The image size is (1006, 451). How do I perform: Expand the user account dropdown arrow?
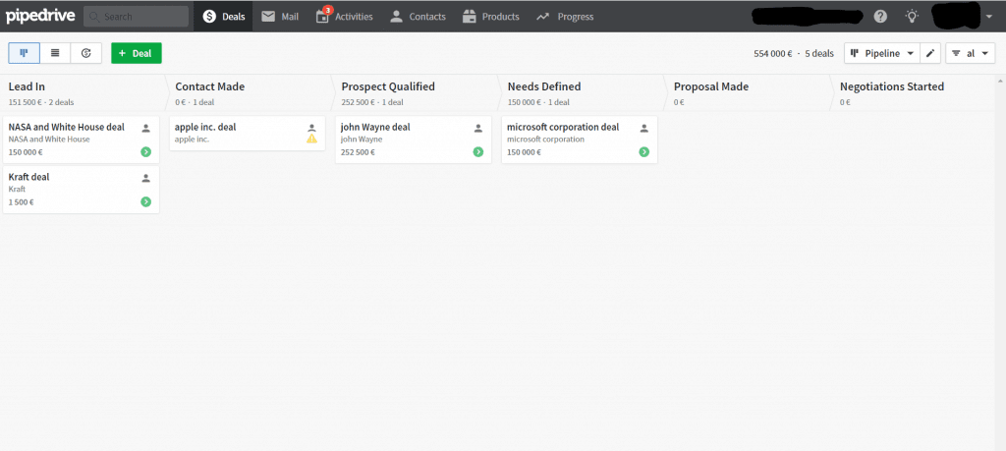[988, 18]
